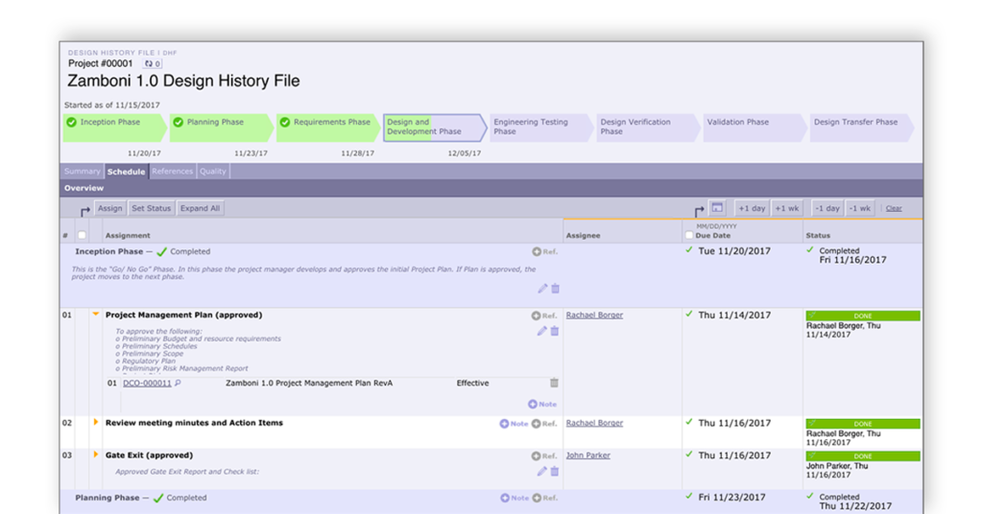The height and width of the screenshot is (514, 983).
Task: Toggle the Due Date header checkbox
Action: 689,235
